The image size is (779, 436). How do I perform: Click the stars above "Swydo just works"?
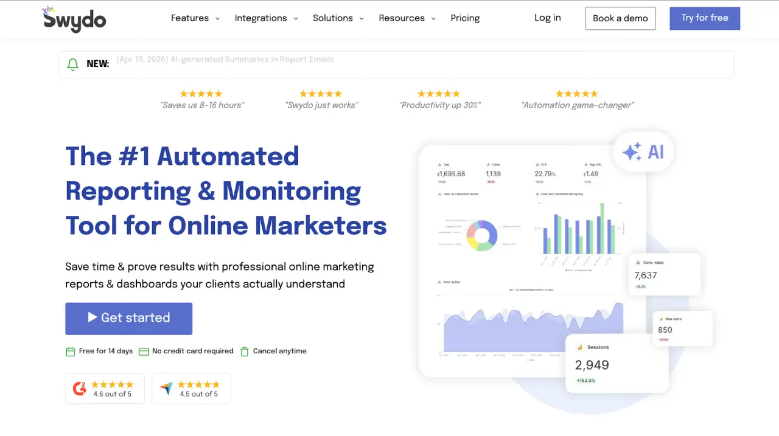[x=321, y=94]
